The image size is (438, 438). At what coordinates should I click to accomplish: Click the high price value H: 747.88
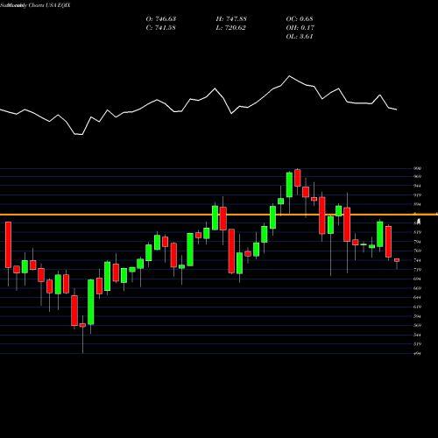231,19
